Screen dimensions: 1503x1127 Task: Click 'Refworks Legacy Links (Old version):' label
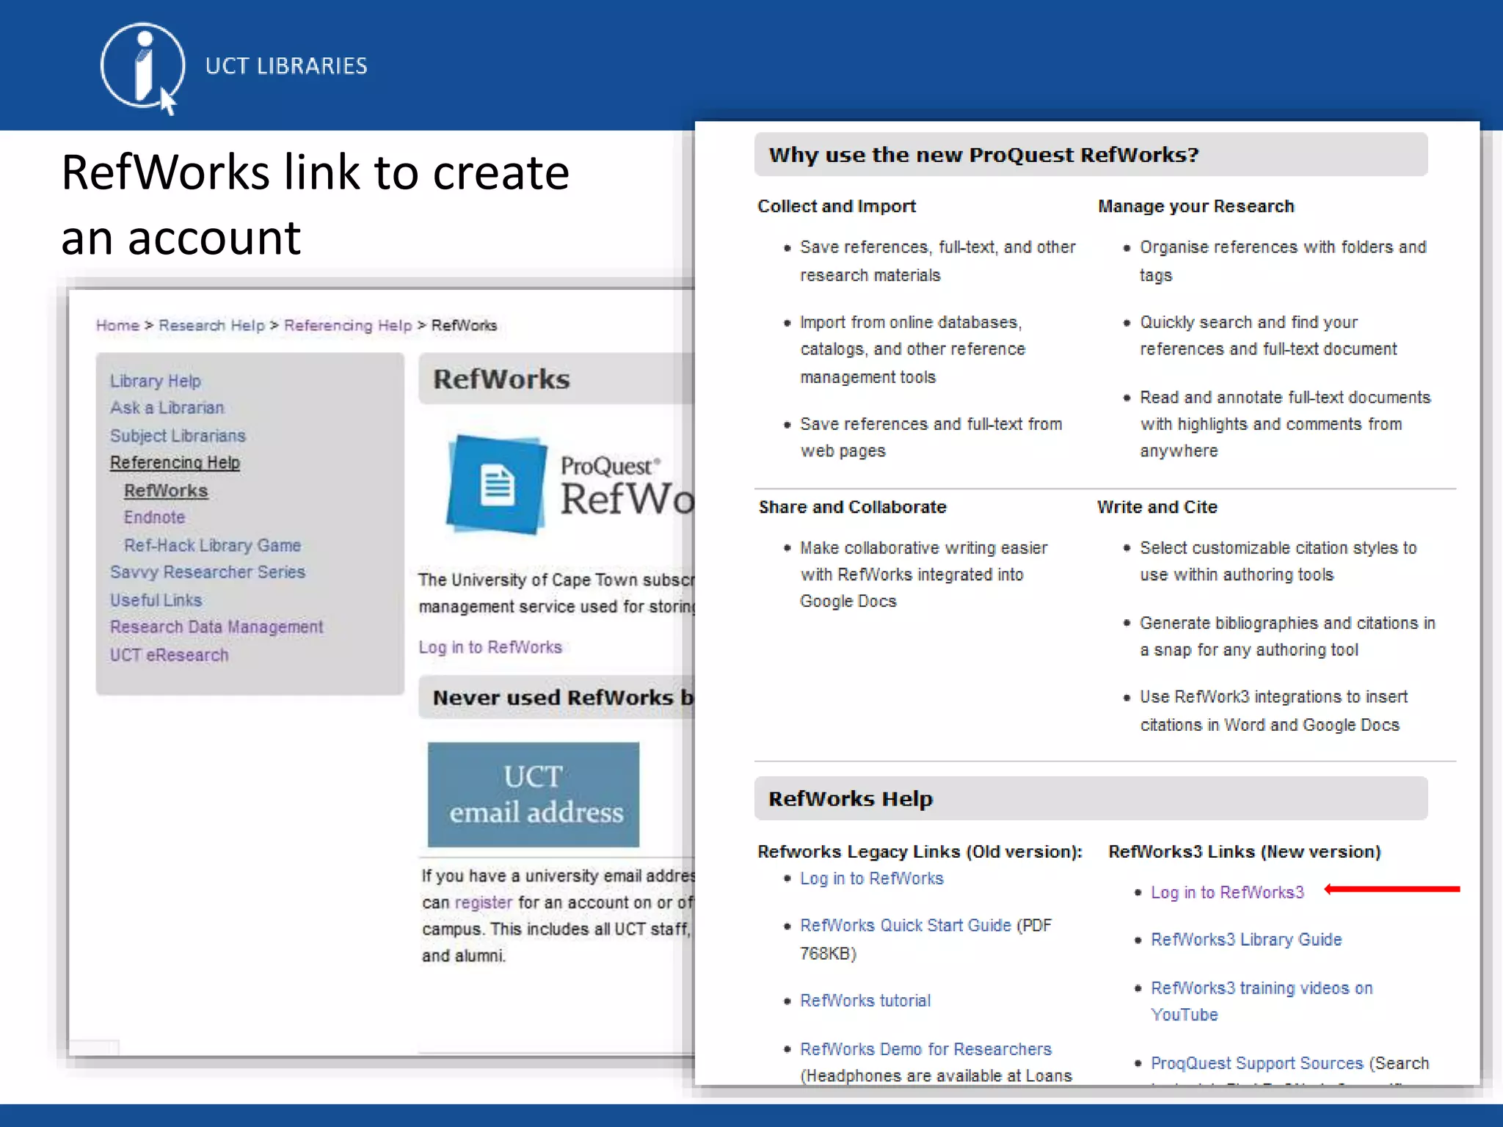point(920,852)
